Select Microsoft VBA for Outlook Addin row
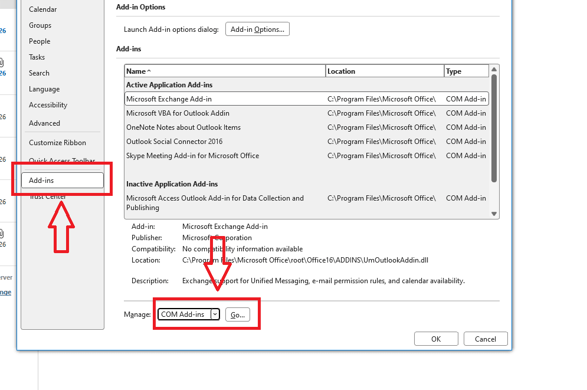587x390 pixels. pos(307,113)
